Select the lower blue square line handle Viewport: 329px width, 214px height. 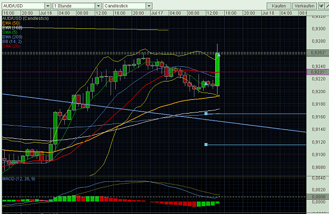click(206, 145)
